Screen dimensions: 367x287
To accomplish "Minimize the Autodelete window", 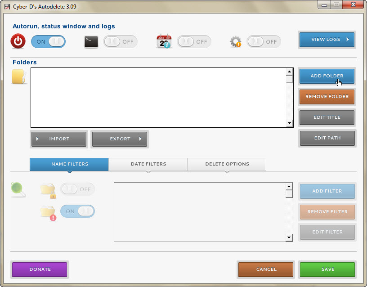I will click(x=324, y=5).
